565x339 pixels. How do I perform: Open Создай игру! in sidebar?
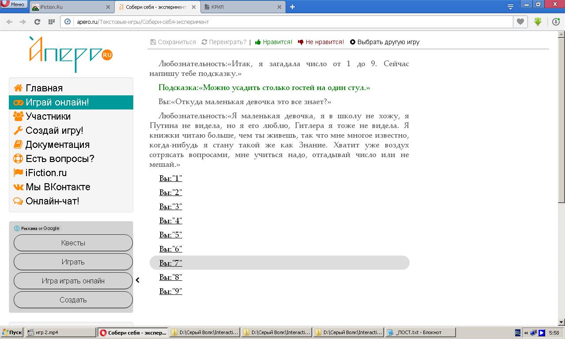click(x=54, y=130)
